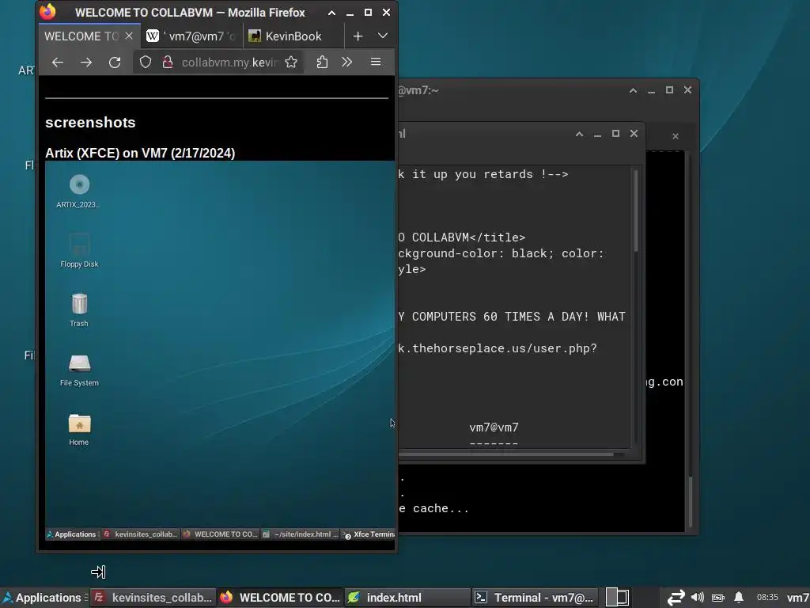Click the Trash icon in screenshot

[x=79, y=310]
